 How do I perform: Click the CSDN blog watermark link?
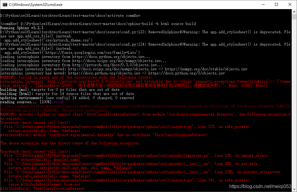(x=261, y=186)
